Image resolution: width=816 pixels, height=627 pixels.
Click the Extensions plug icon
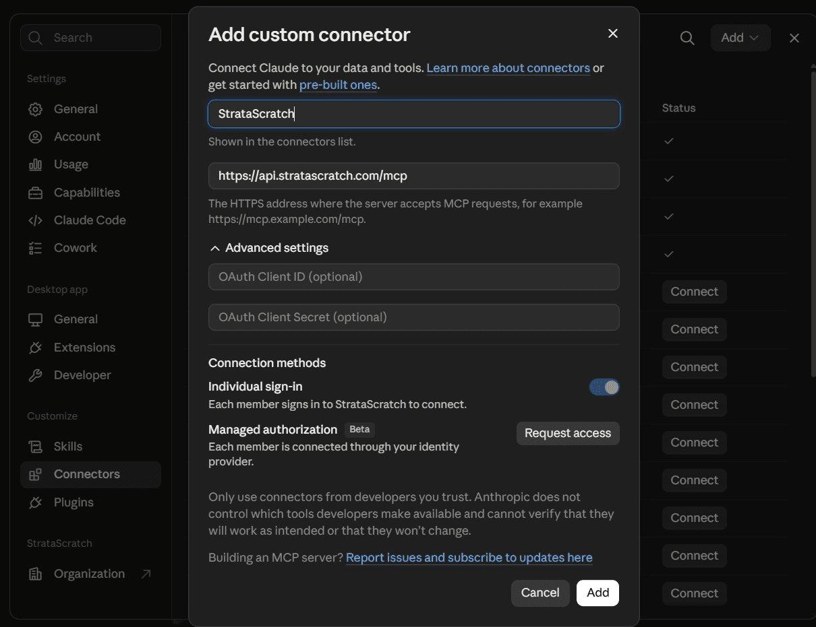[x=36, y=348]
